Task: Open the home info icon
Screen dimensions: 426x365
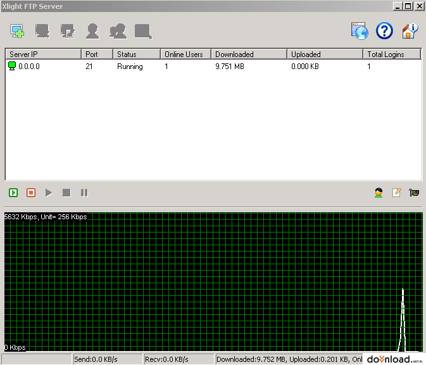Action: click(x=410, y=31)
